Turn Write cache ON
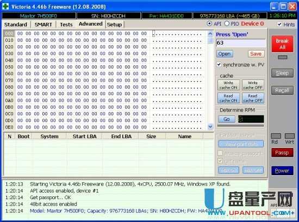The width and height of the screenshot is (299, 222). (x=228, y=85)
